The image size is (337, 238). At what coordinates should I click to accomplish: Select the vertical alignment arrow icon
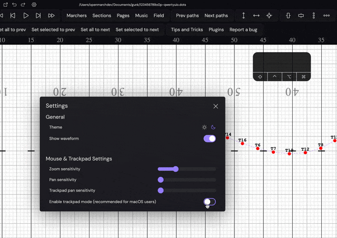[x=243, y=16]
